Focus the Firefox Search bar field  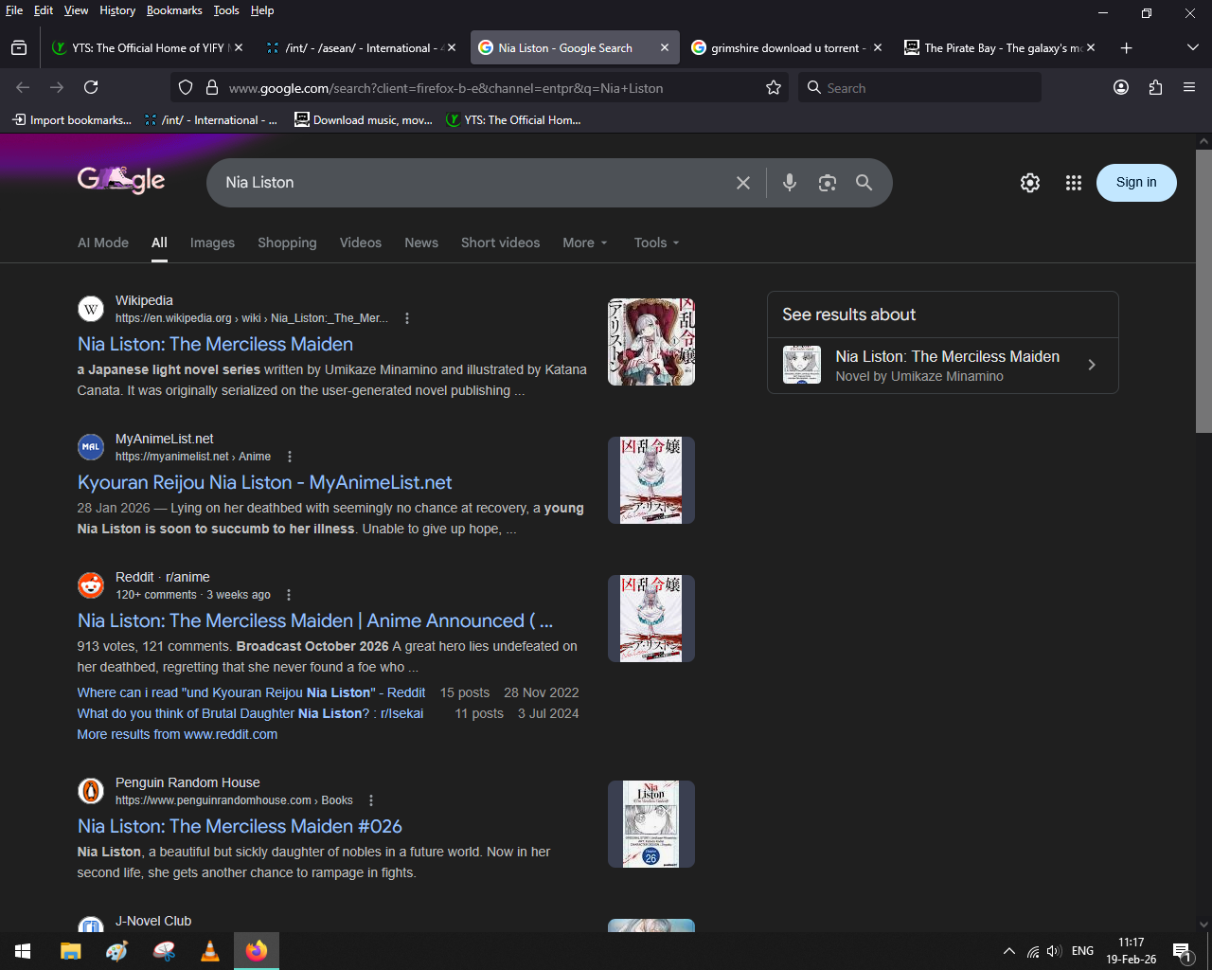919,88
